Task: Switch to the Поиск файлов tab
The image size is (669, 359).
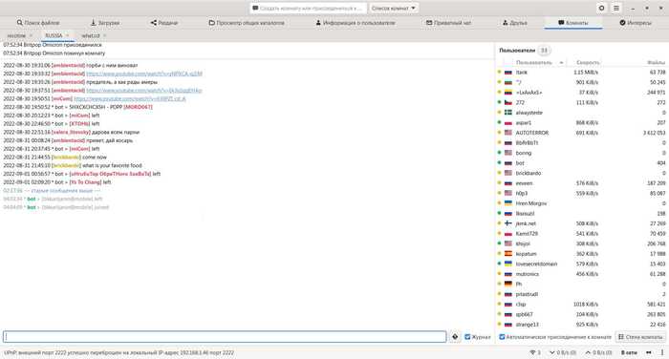Action: (x=38, y=23)
